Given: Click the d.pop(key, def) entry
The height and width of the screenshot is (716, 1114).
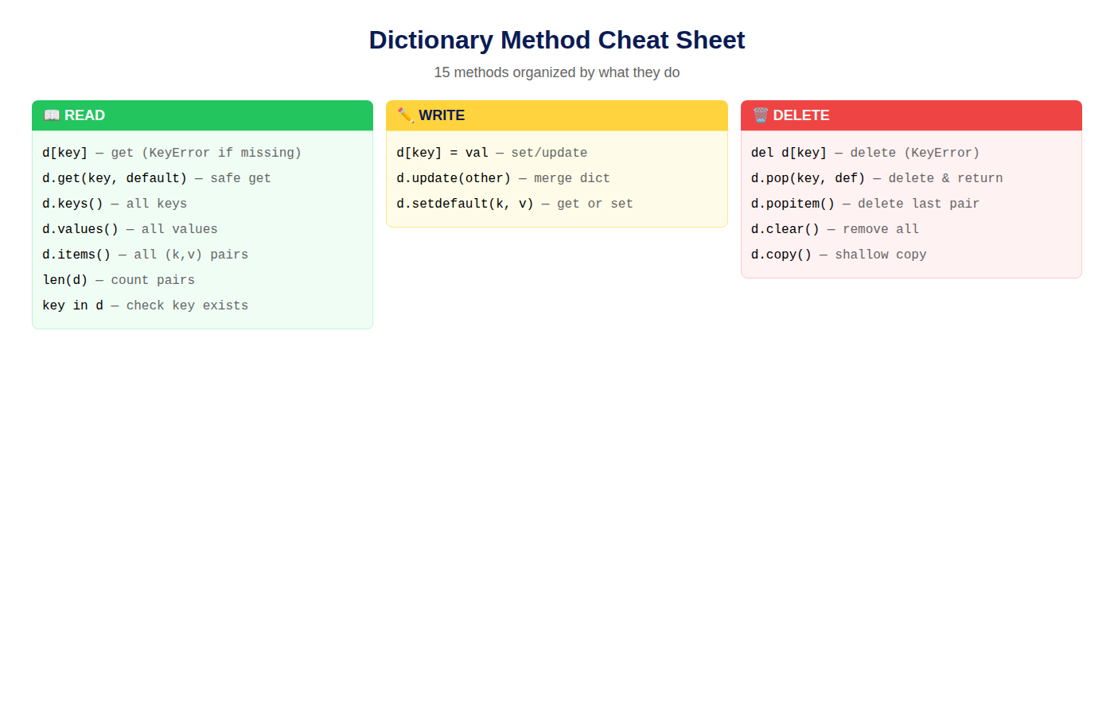Looking at the screenshot, I should (877, 178).
